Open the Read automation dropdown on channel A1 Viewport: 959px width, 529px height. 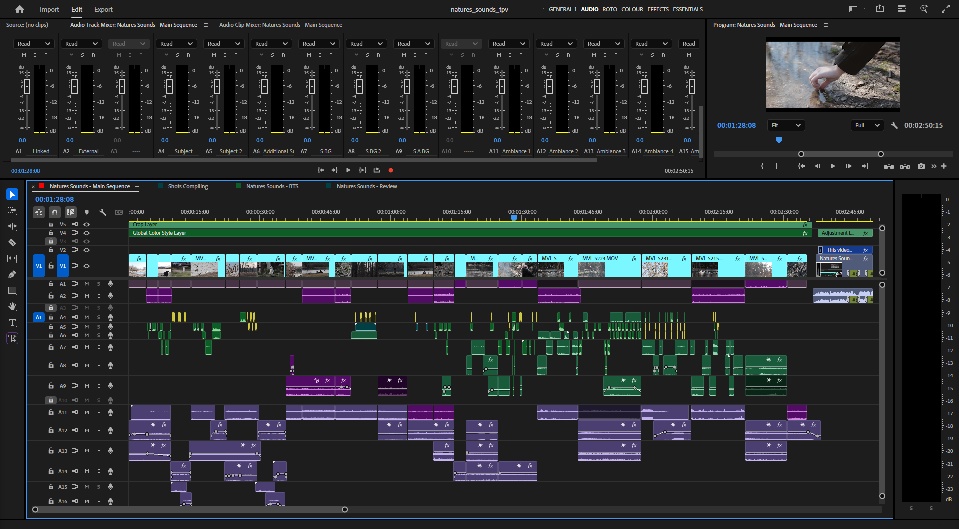point(34,43)
